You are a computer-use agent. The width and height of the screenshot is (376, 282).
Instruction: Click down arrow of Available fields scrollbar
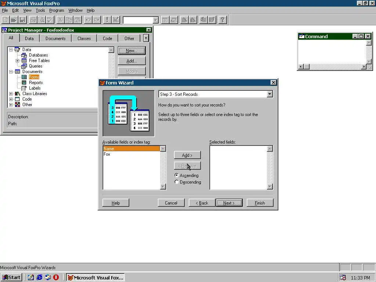pyautogui.click(x=163, y=187)
